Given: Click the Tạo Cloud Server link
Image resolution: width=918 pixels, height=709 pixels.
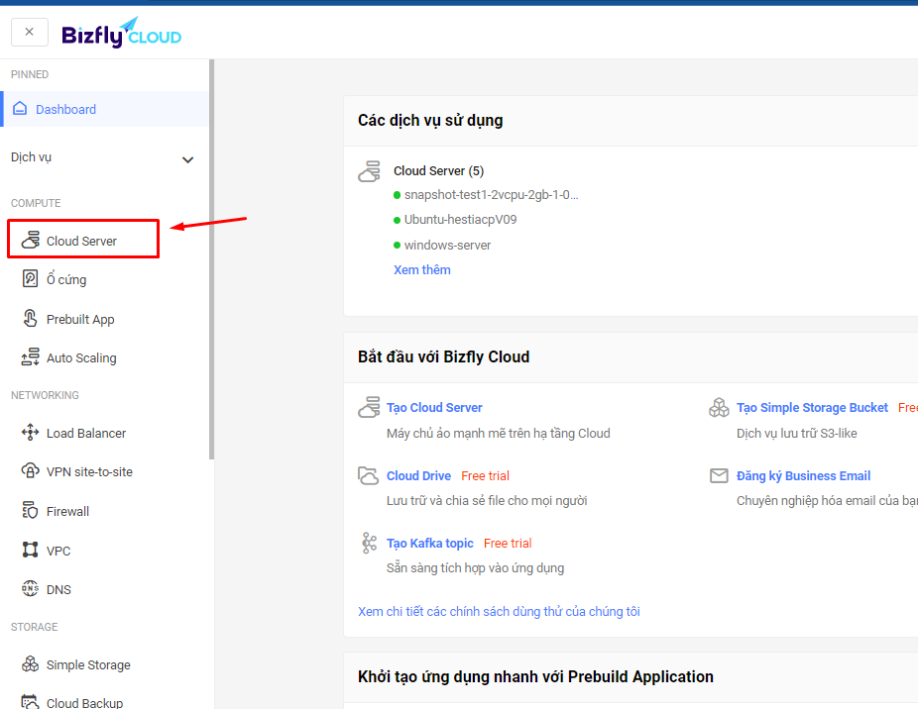Looking at the screenshot, I should pos(434,408).
